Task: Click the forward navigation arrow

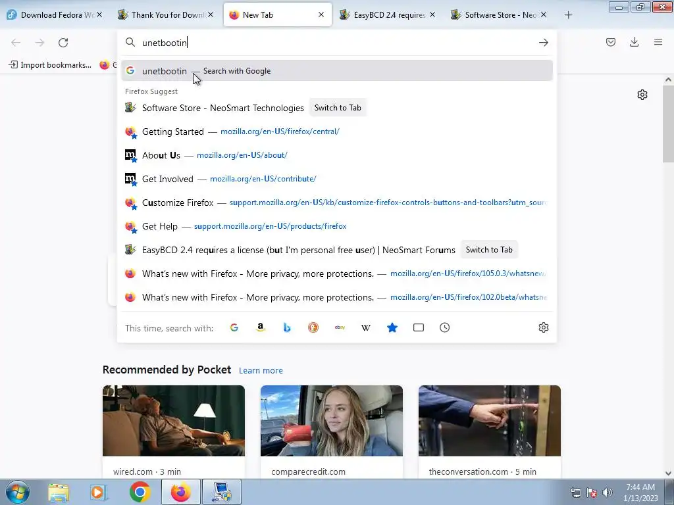Action: click(39, 43)
